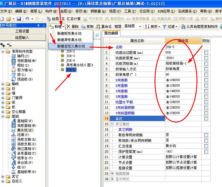Click the 复制 copy button

[87, 26]
